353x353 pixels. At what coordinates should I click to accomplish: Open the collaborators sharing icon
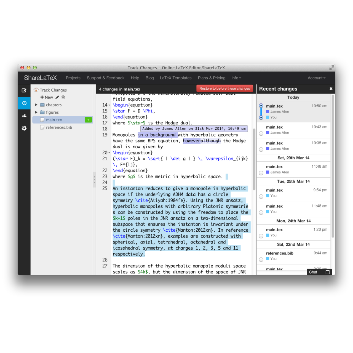coord(24,116)
